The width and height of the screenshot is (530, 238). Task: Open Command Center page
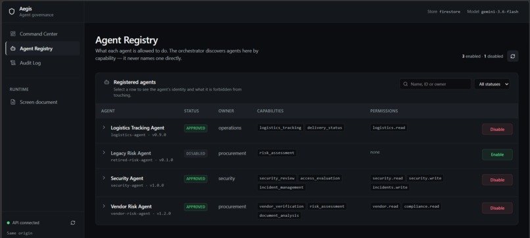pyautogui.click(x=43, y=34)
